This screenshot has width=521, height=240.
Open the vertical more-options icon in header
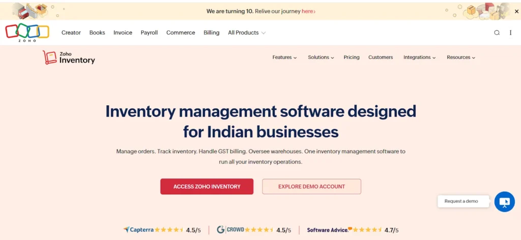pos(510,33)
